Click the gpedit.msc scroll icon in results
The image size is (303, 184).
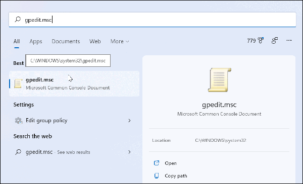18,84
